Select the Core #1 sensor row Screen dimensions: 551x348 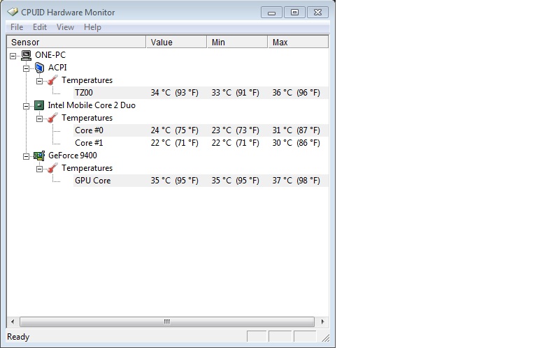coord(201,143)
